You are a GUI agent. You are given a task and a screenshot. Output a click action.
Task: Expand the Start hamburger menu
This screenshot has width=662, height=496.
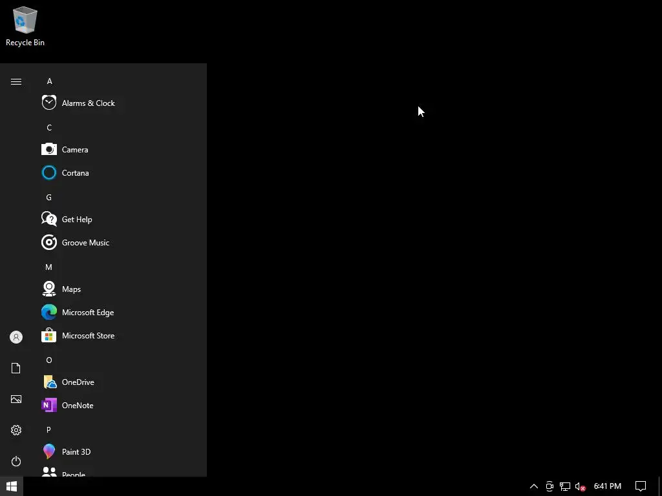point(16,81)
